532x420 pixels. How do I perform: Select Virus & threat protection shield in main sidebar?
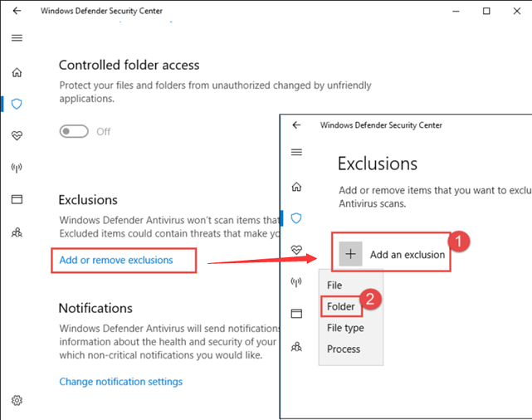17,104
